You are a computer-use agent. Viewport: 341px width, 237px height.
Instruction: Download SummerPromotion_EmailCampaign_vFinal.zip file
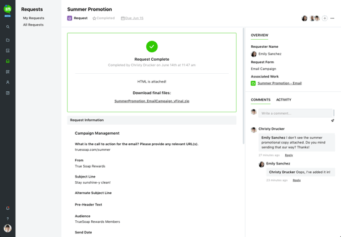[152, 101]
